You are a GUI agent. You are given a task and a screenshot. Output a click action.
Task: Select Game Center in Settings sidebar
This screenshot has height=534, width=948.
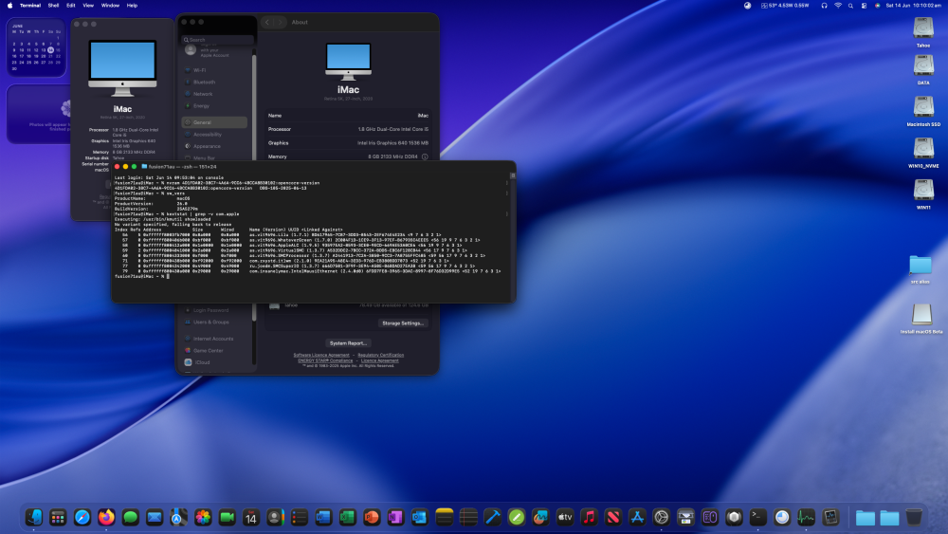[x=214, y=351]
